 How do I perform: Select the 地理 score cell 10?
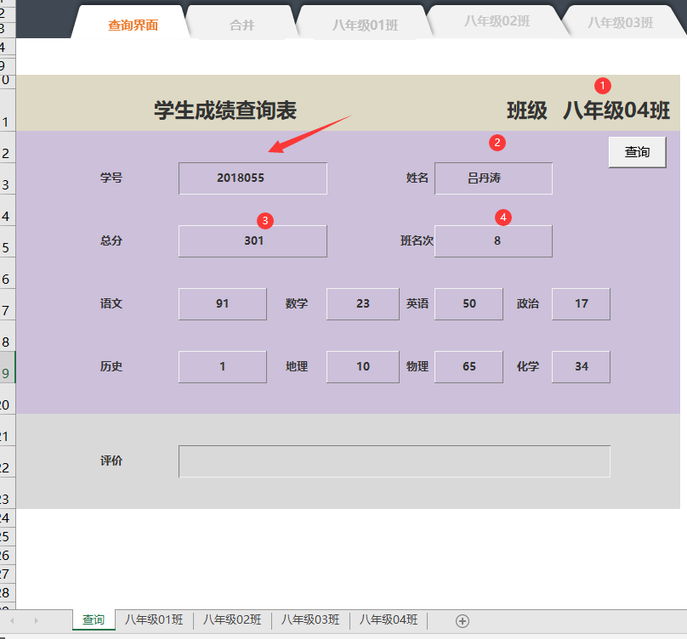click(x=363, y=366)
